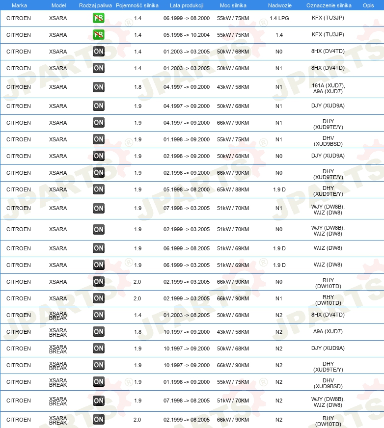Viewport: 384px width, 428px height.
Task: Select the ON icon in the Xsara Break DJY (XUD9A) row
Action: (99, 348)
